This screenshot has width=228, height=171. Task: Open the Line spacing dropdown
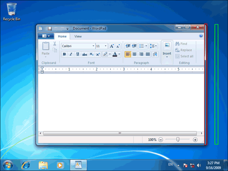click(154, 46)
